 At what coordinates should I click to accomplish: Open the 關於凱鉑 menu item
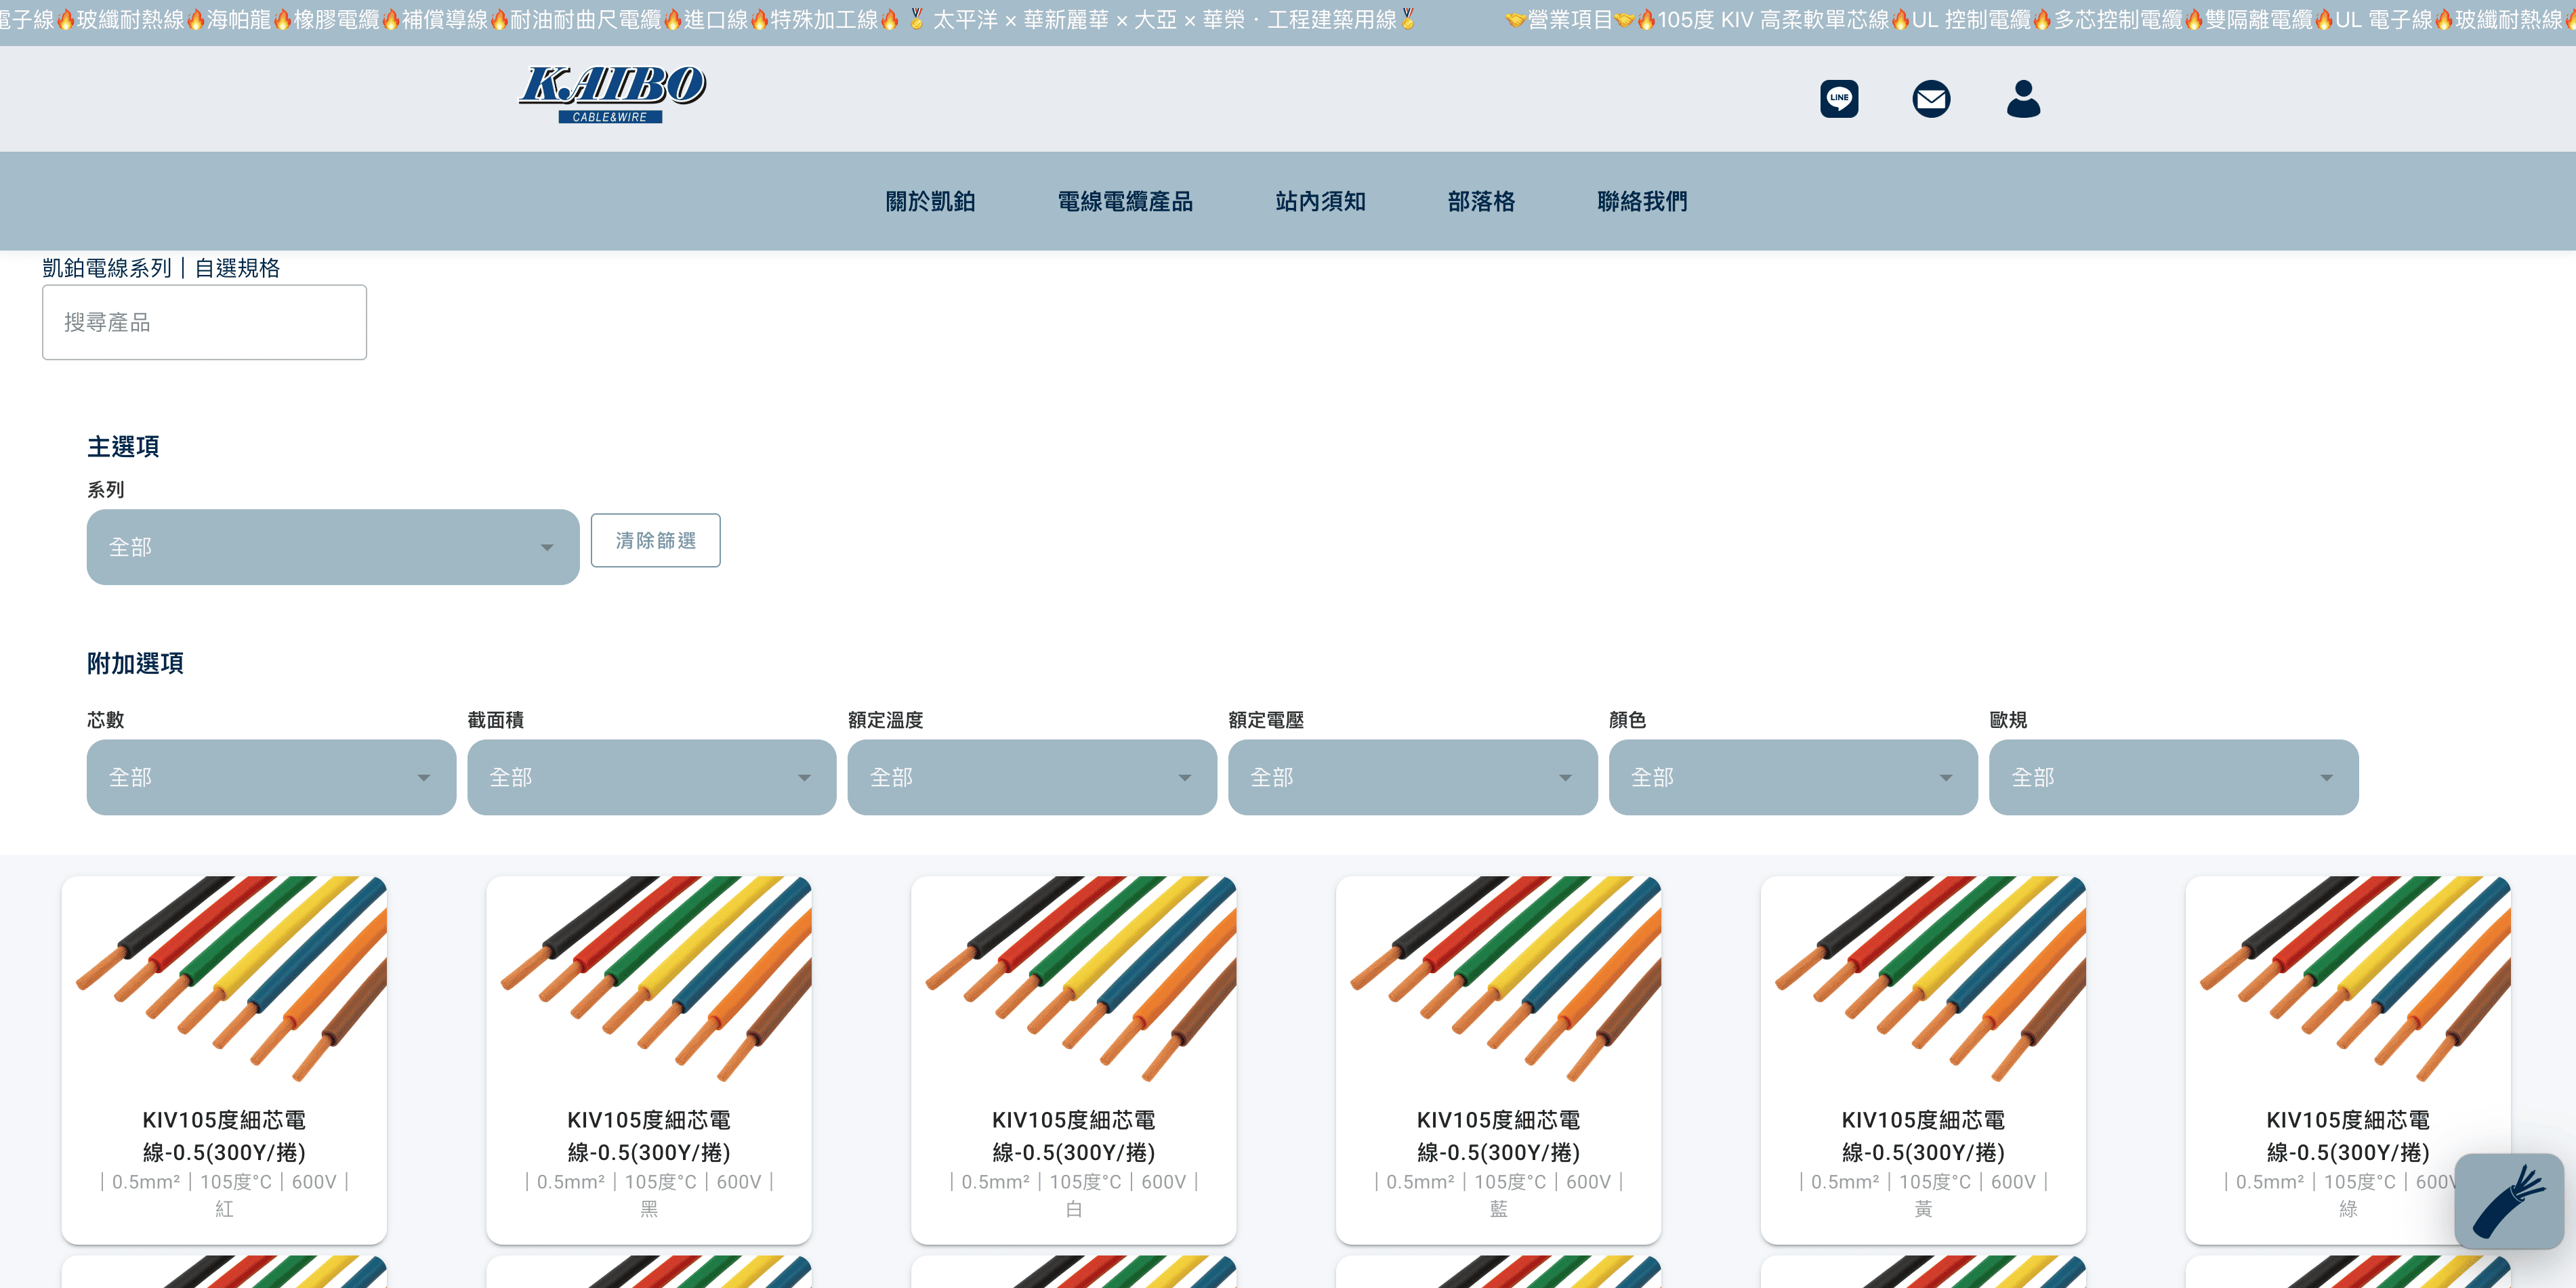[930, 201]
